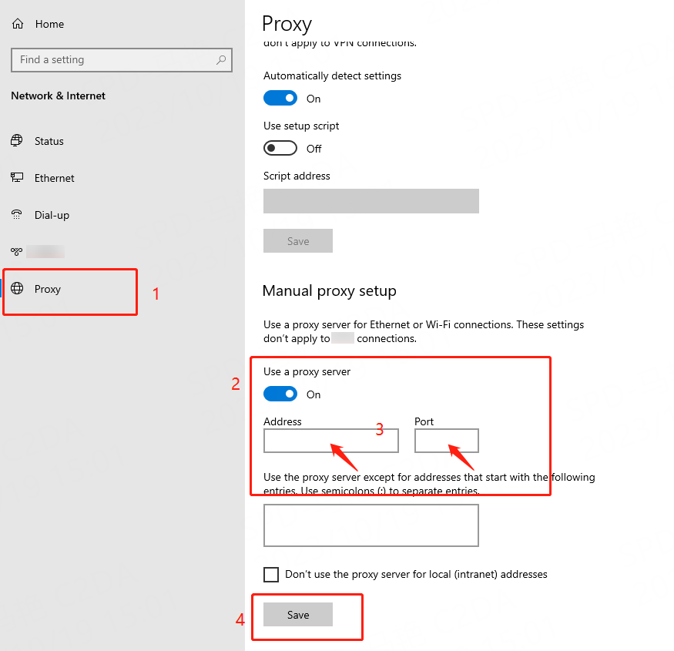The width and height of the screenshot is (674, 651).
Task: Focus the proxy Address field
Action: (330, 441)
